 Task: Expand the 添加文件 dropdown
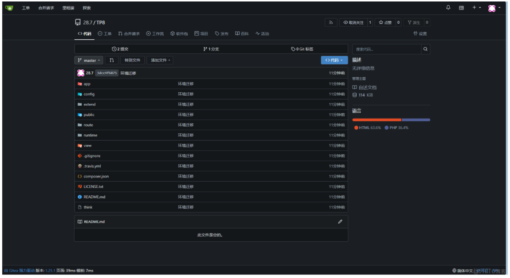[160, 60]
